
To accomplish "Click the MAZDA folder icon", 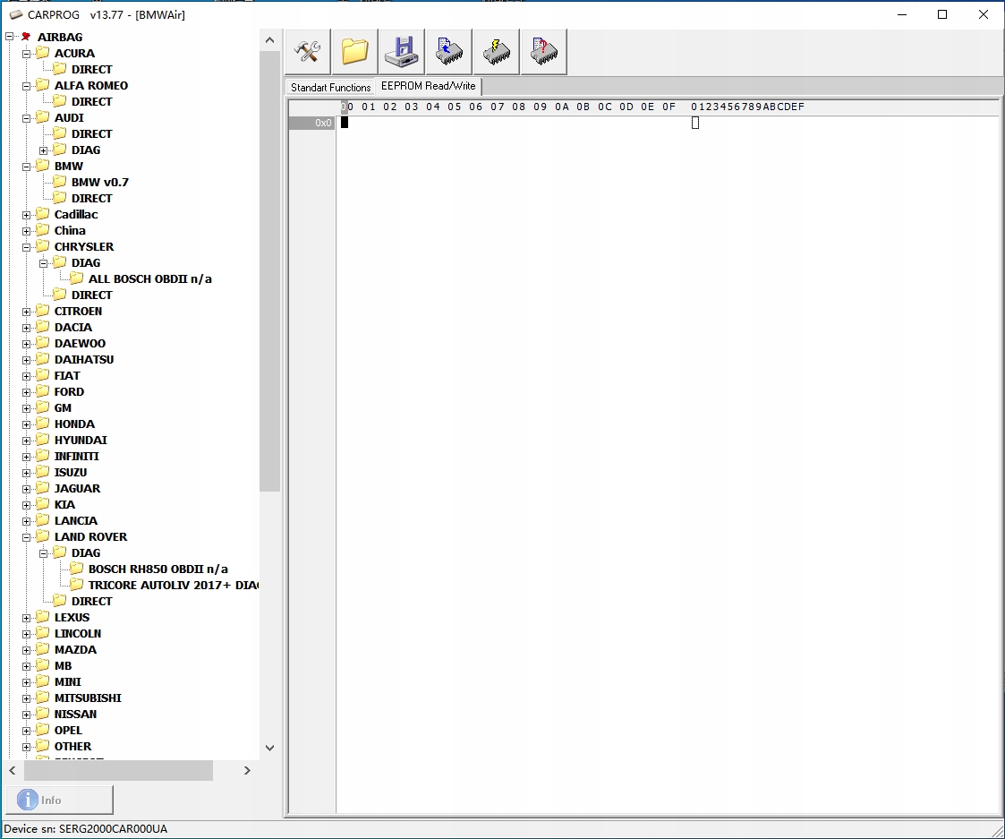I will coord(43,649).
